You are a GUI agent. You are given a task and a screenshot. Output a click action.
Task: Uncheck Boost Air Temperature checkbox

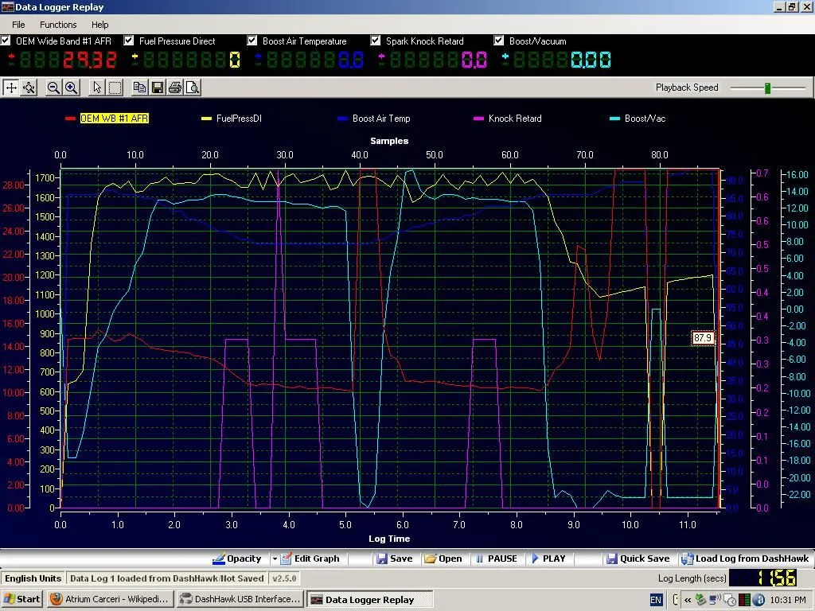click(252, 41)
